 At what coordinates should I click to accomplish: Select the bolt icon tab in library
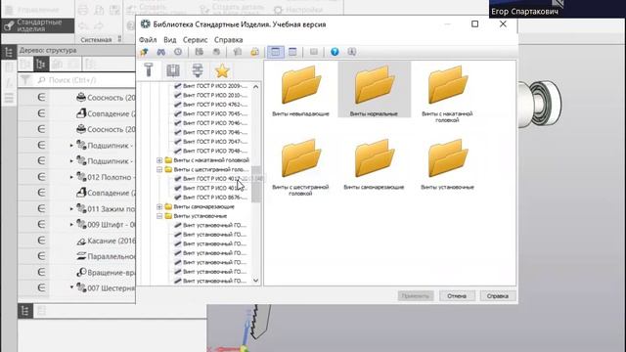149,70
